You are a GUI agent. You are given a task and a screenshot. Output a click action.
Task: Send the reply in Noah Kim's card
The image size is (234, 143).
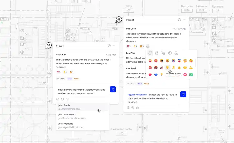[113, 89]
